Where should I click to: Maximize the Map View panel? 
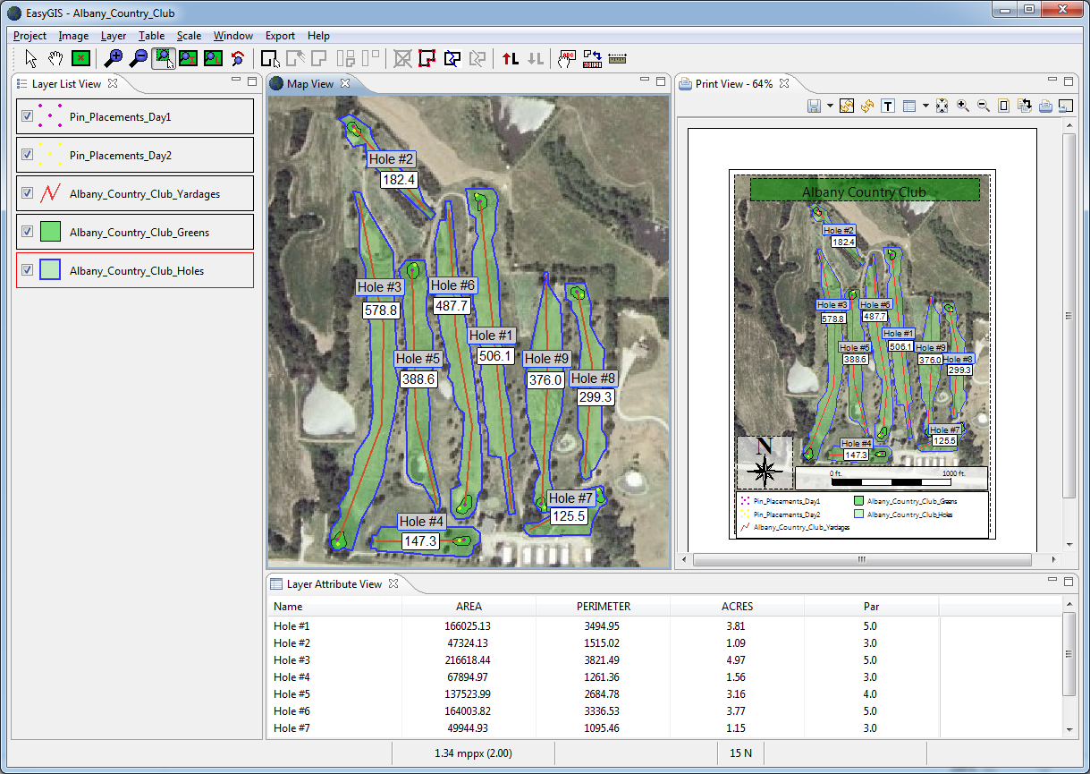tap(661, 81)
